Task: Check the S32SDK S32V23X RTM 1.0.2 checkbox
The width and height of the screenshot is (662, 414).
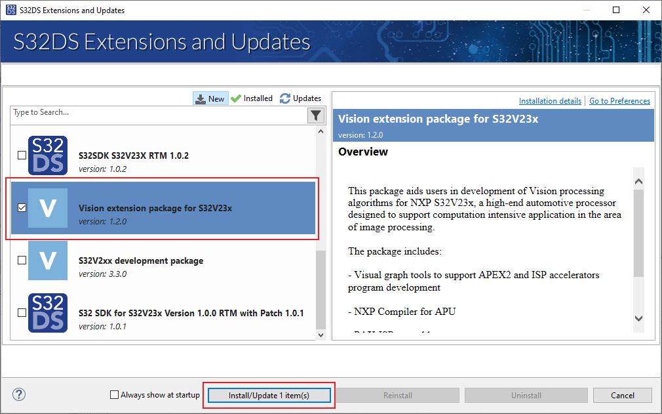Action: 22,155
